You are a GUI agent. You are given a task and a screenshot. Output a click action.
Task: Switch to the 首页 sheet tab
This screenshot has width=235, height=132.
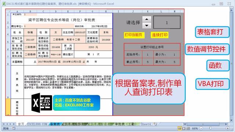tap(21, 124)
